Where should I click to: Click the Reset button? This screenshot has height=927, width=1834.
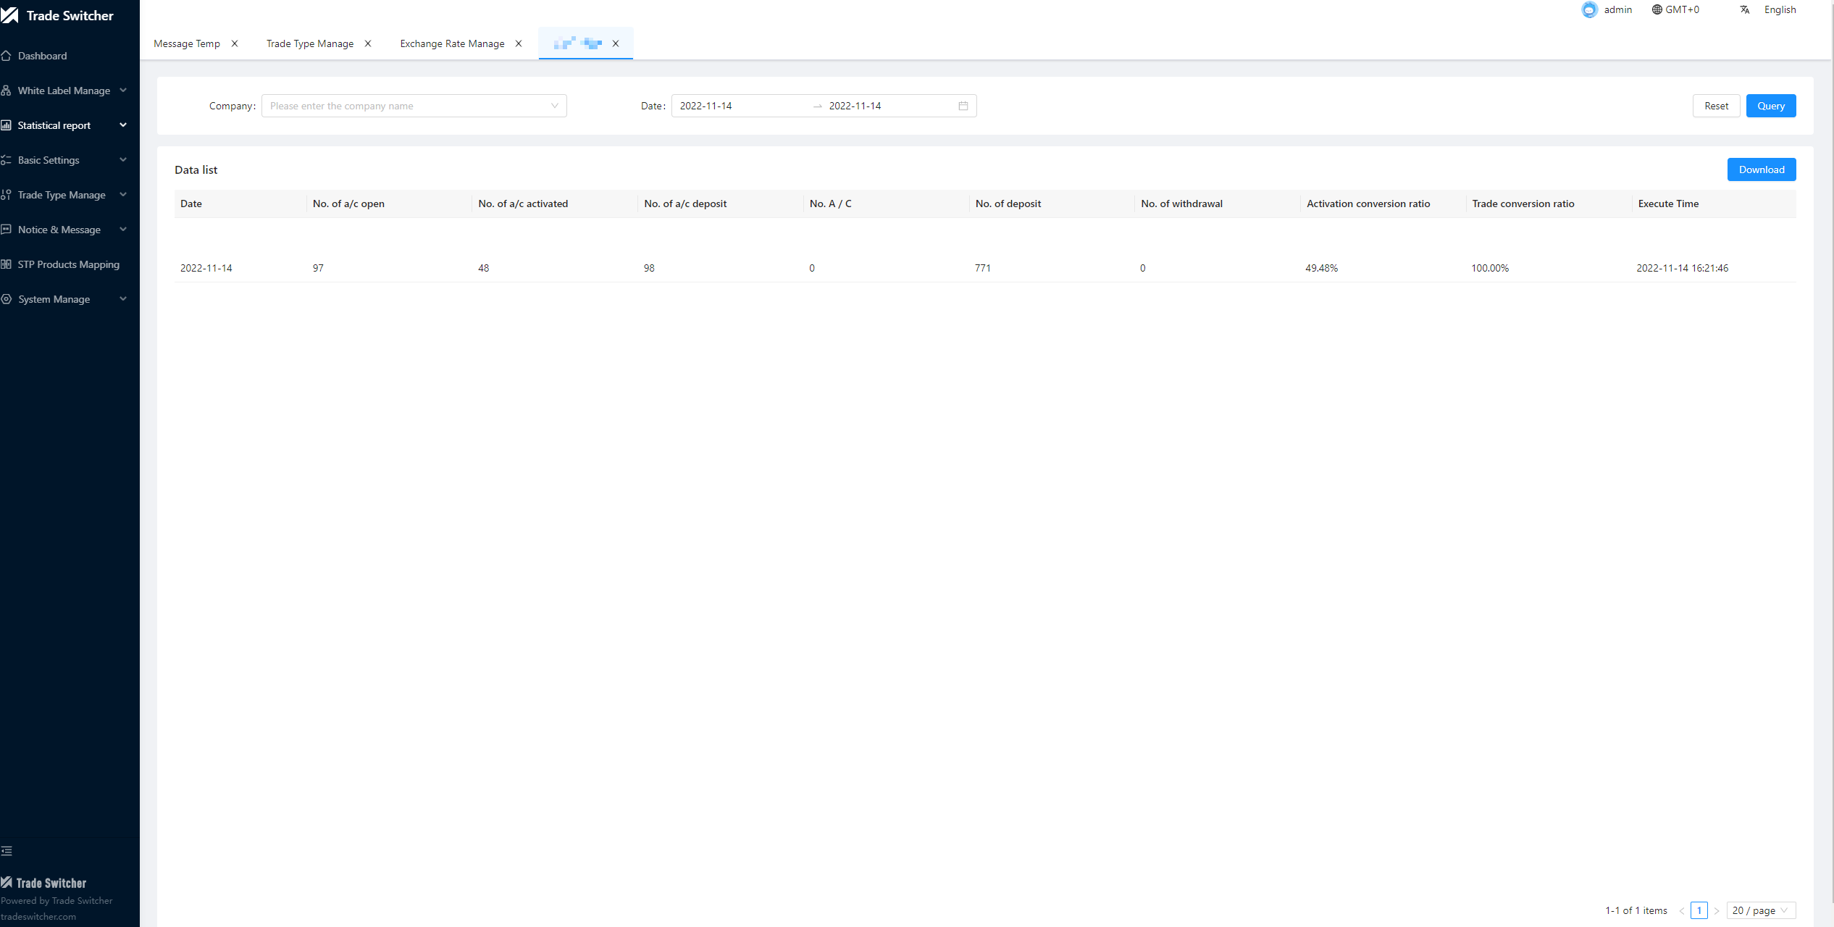tap(1716, 106)
